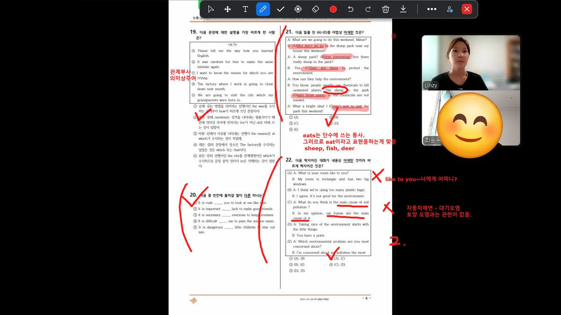Enable the spotlight target tool

pos(298,9)
